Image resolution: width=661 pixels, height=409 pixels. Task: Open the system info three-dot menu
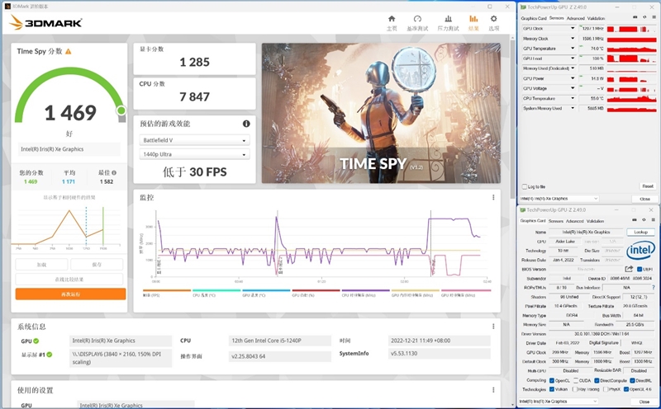pyautogui.click(x=493, y=326)
